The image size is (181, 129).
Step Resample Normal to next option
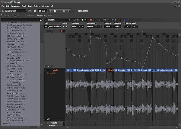tap(100, 27)
